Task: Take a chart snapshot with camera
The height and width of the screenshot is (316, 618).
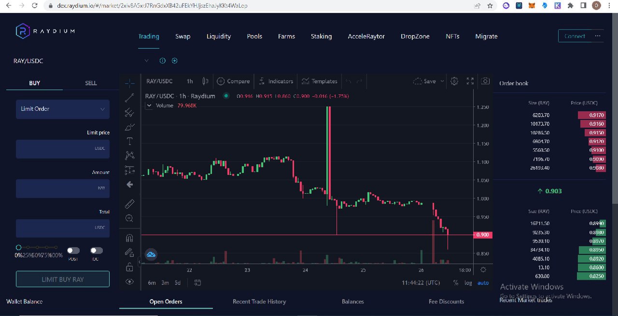Action: pos(485,81)
